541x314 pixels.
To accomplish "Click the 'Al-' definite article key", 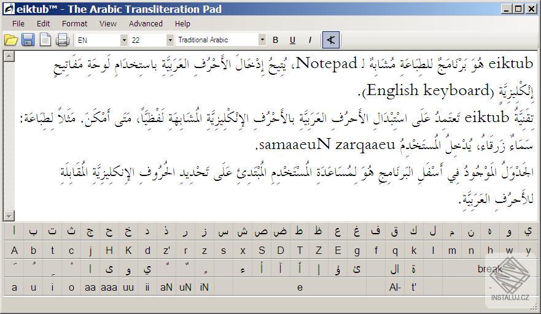I will [x=395, y=287].
